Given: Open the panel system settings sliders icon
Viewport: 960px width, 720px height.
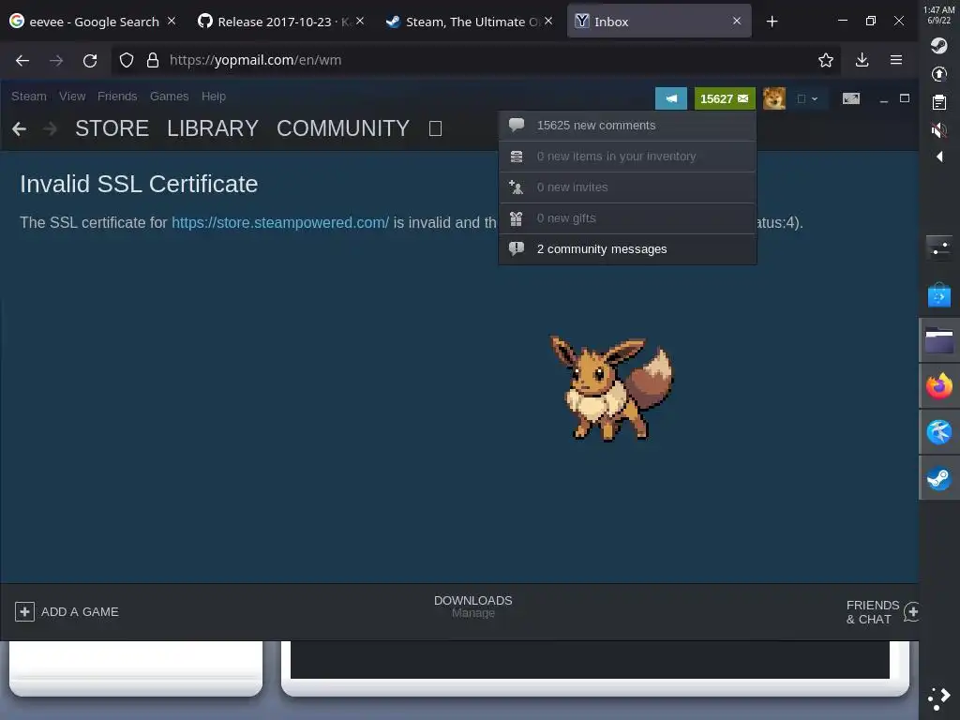Looking at the screenshot, I should 939,247.
